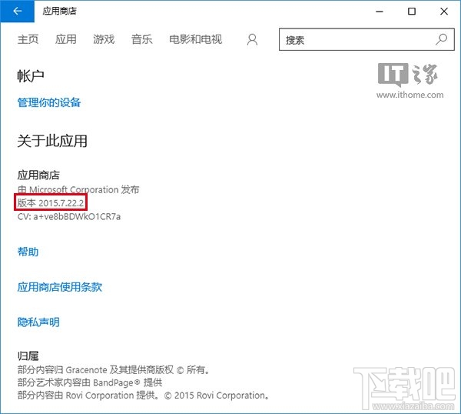Open the 游戏 tab
Image resolution: width=461 pixels, height=414 pixels.
click(104, 39)
